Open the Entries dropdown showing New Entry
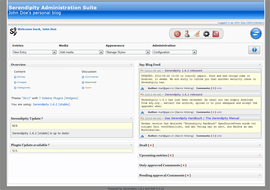This screenshot has height=190, width=270. (34, 52)
